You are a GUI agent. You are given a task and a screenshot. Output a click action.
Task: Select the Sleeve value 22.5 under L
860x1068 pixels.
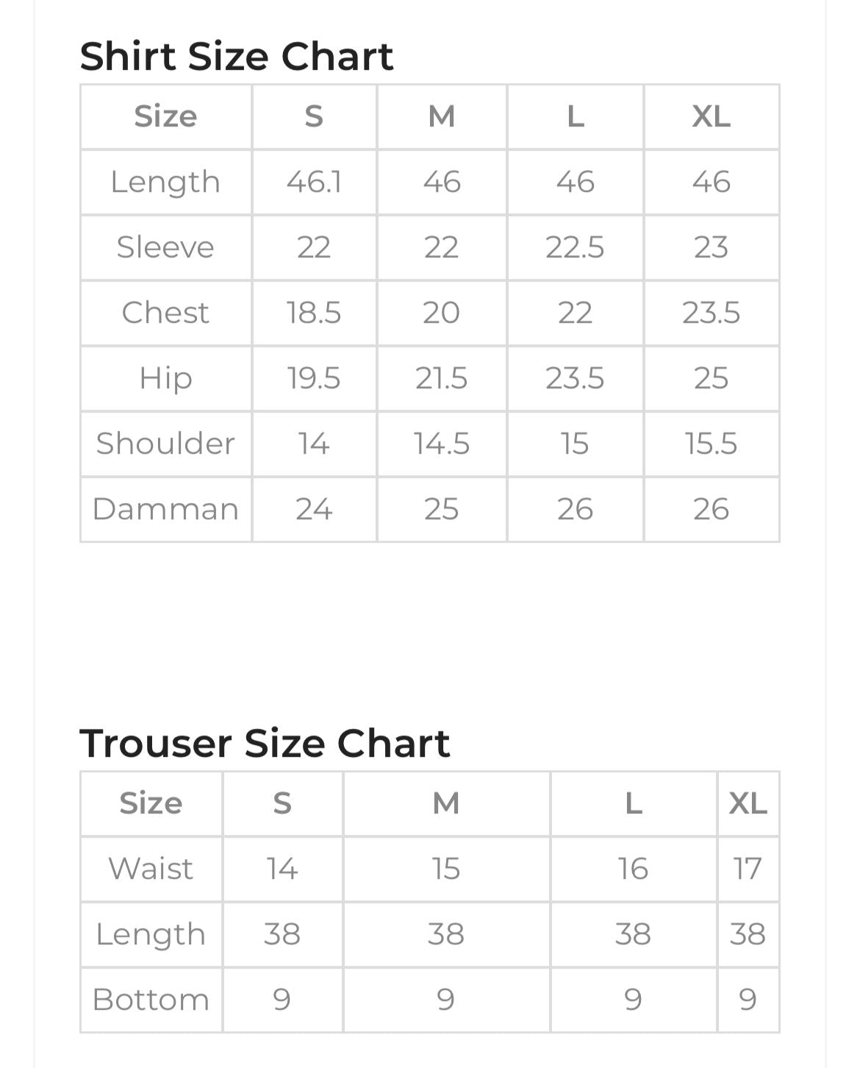pyautogui.click(x=575, y=247)
